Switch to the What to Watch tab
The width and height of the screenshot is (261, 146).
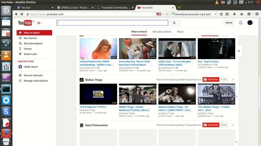[x=139, y=32]
